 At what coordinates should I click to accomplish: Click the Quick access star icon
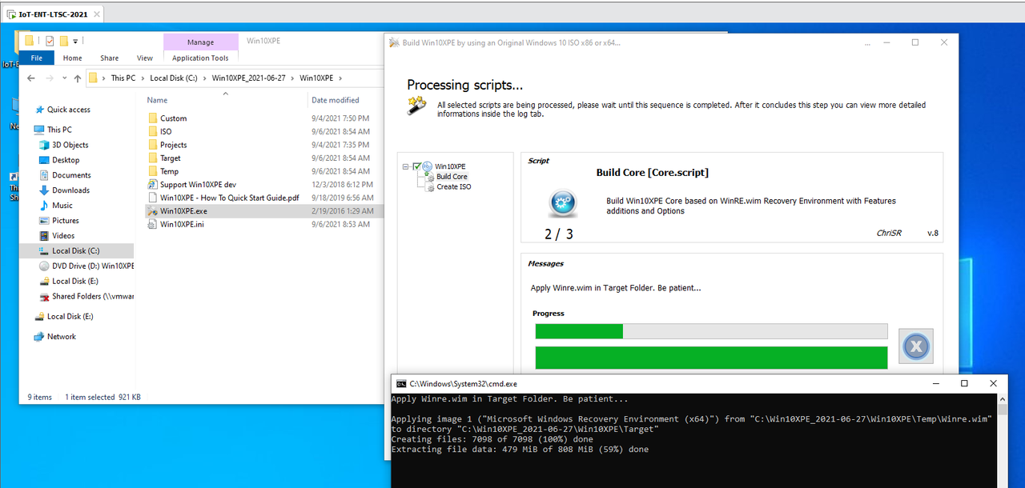(x=38, y=110)
